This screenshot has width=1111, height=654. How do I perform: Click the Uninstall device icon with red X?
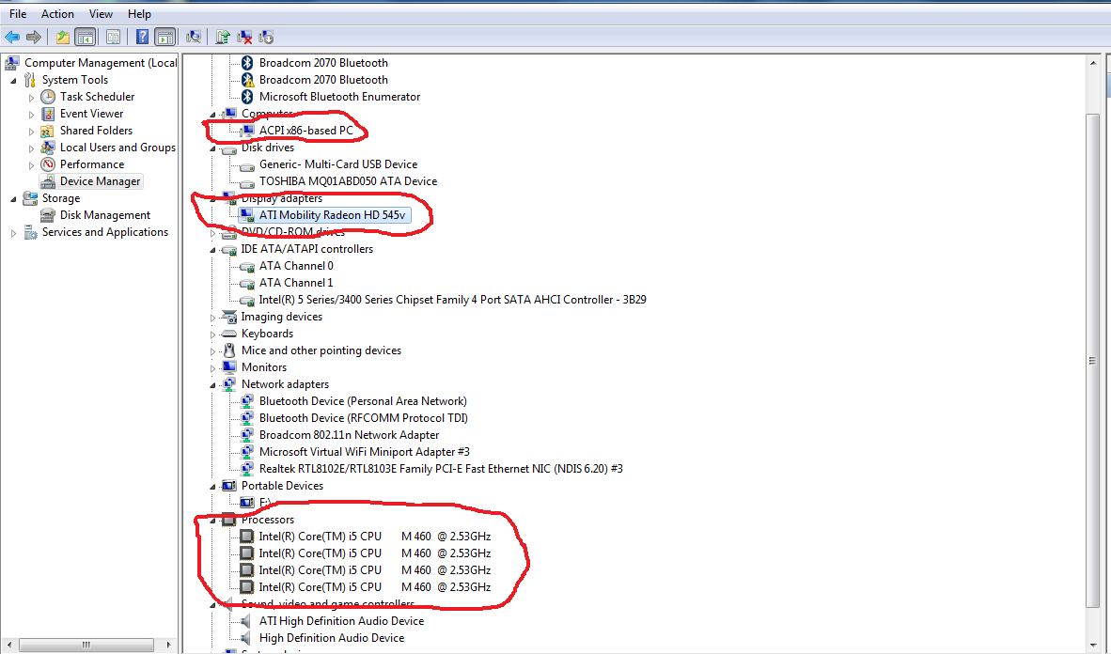click(x=244, y=37)
